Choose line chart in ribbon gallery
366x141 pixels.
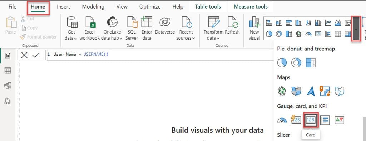[x=328, y=23]
